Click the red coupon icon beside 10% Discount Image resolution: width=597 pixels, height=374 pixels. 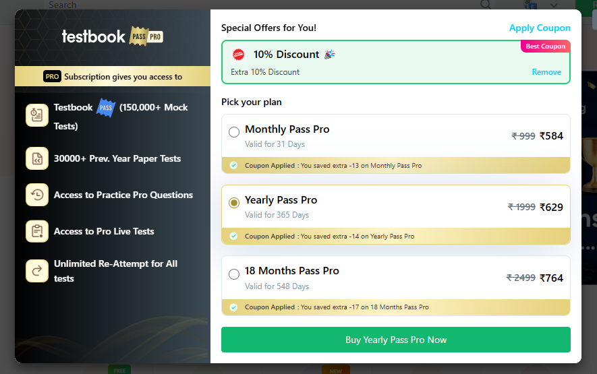click(x=239, y=55)
